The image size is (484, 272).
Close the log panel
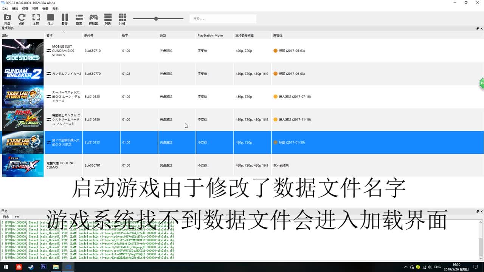tap(482, 211)
